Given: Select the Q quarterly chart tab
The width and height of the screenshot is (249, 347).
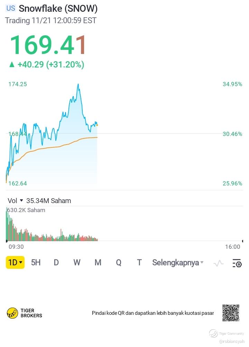Looking at the screenshot, I should pos(119,263).
